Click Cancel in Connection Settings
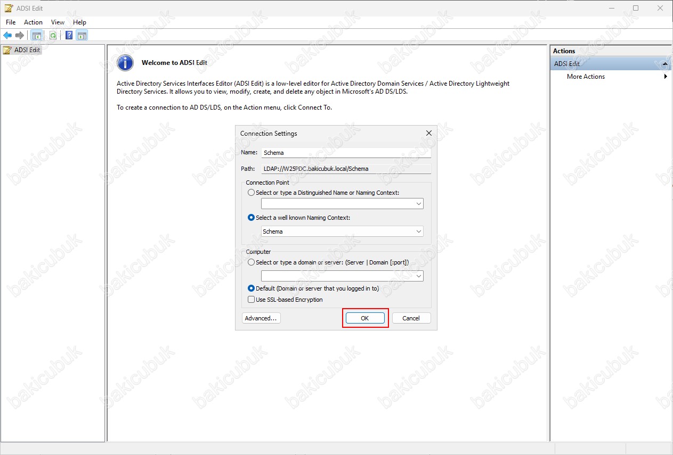 click(x=411, y=318)
